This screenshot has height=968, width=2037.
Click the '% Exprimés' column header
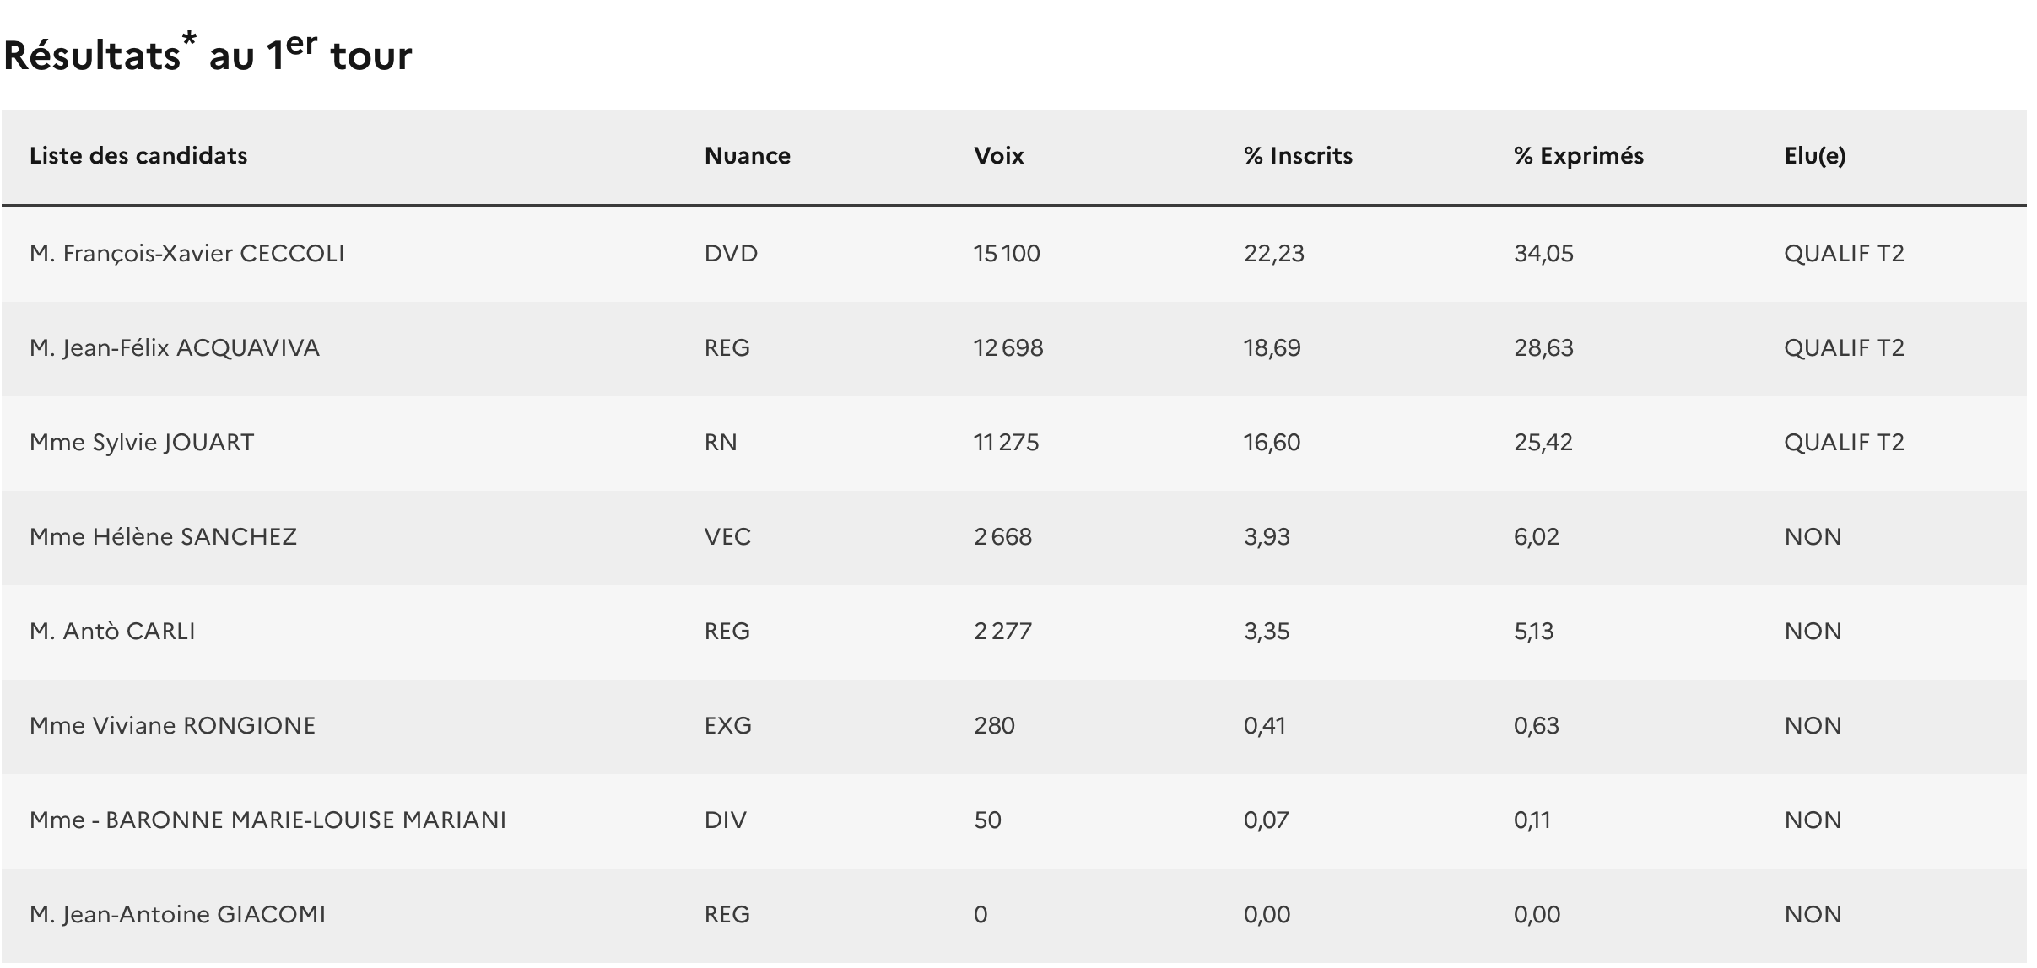[1578, 156]
